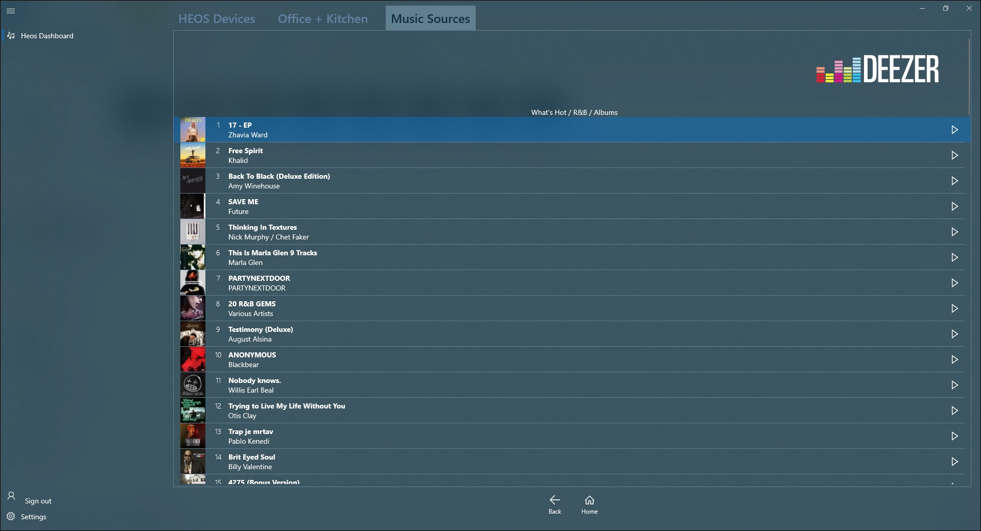This screenshot has height=531, width=981.
Task: Select the Music Sources tab
Action: (x=430, y=19)
